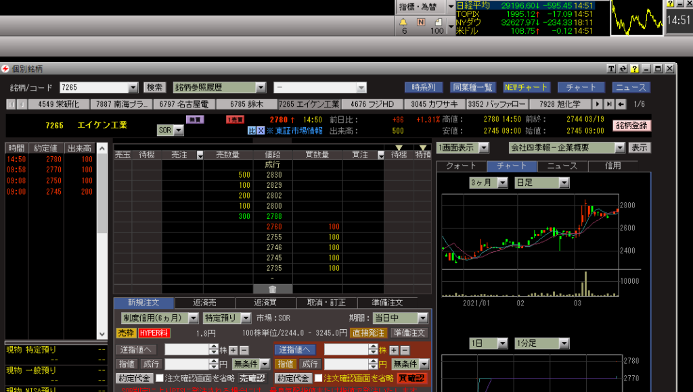Click the blue X icon beside 東証市場情報
Viewport: 693px width, 392px height.
[x=260, y=130]
